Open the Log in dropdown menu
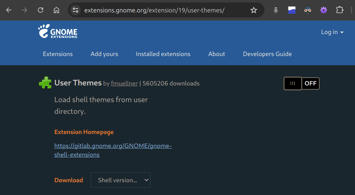The image size is (355, 195). (332, 32)
